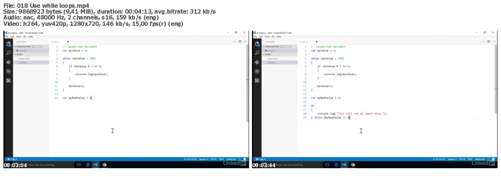Open Extensions view in left frame activity bar
Screen dimensions: 501x177
(x=9, y=80)
